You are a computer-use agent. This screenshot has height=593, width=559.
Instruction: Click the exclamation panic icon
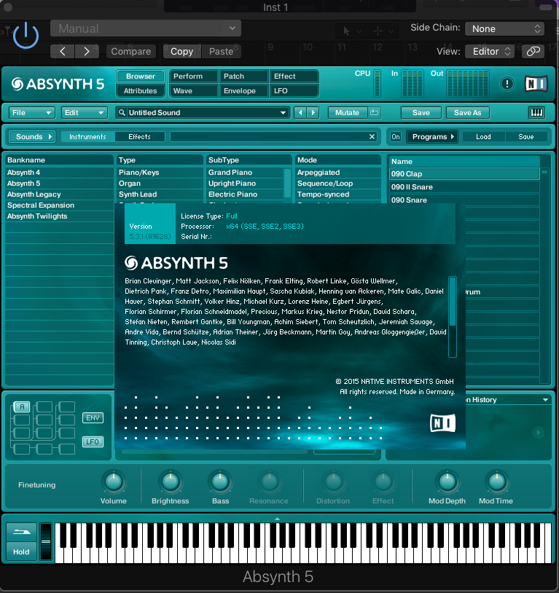(507, 84)
